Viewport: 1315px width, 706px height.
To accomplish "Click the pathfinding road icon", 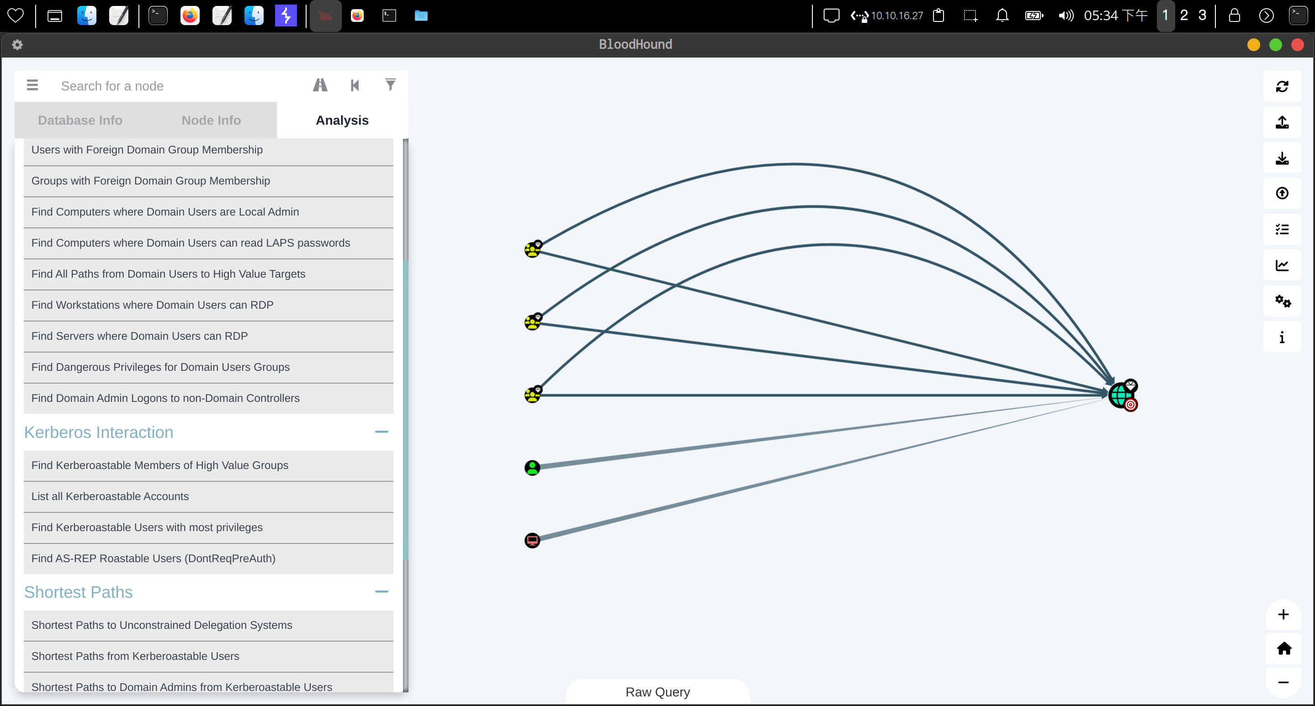I will pos(320,85).
